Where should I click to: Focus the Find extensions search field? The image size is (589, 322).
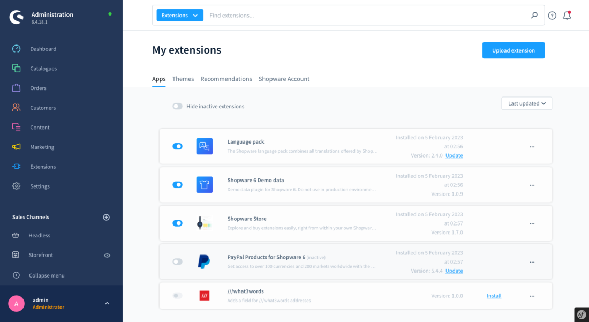pos(368,15)
